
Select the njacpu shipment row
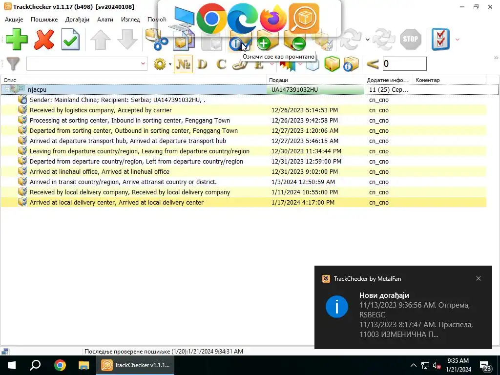(250, 90)
